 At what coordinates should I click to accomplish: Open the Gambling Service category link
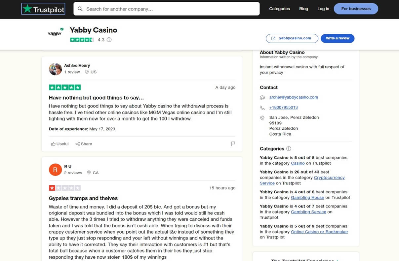click(308, 212)
